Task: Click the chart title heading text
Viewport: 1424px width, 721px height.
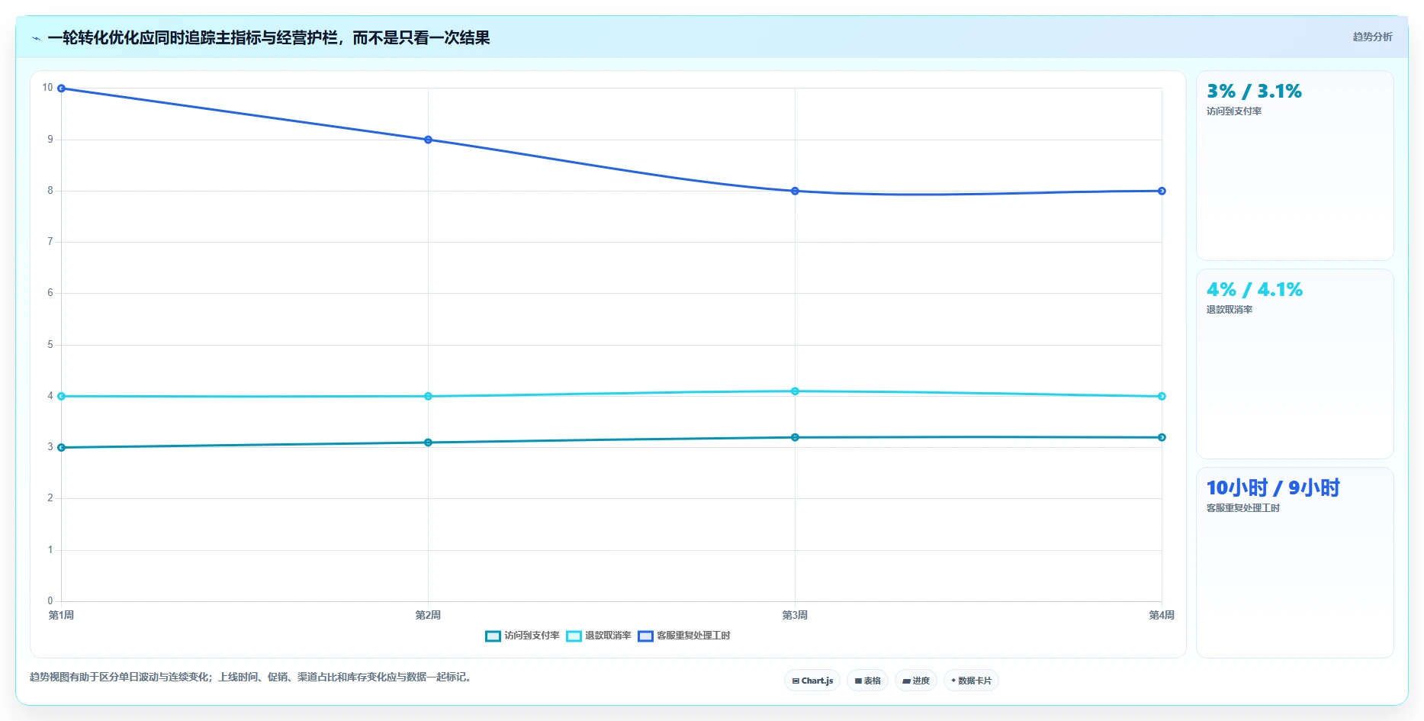Action: (268, 37)
